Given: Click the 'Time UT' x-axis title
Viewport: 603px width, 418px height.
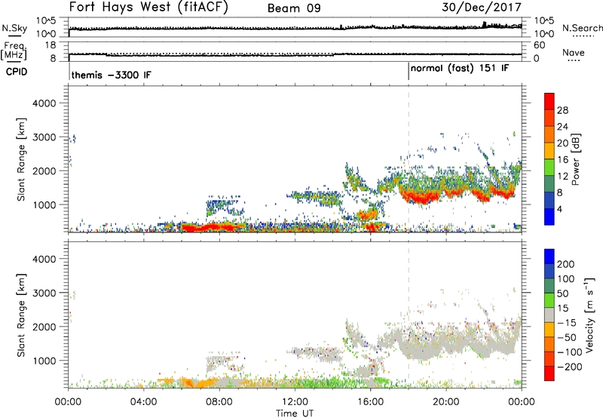Looking at the screenshot, I should (x=295, y=413).
